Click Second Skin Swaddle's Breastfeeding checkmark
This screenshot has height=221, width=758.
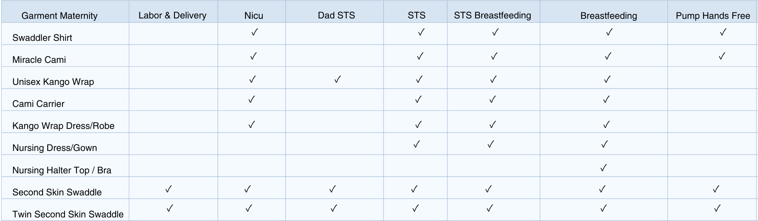[602, 189]
